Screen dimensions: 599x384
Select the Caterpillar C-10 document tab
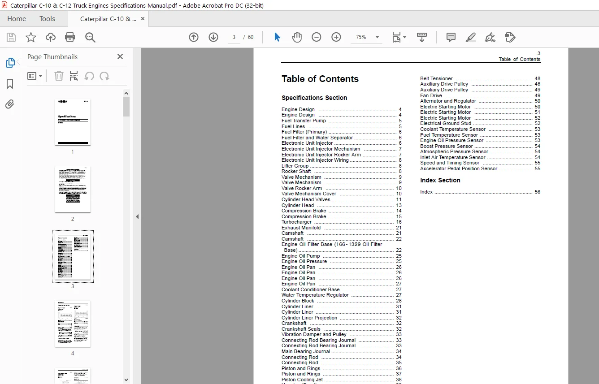(x=108, y=19)
